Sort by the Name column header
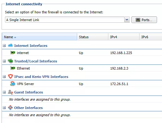The image size is (162, 123). 40,37
